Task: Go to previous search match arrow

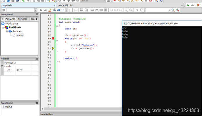Action: pos(41,10)
